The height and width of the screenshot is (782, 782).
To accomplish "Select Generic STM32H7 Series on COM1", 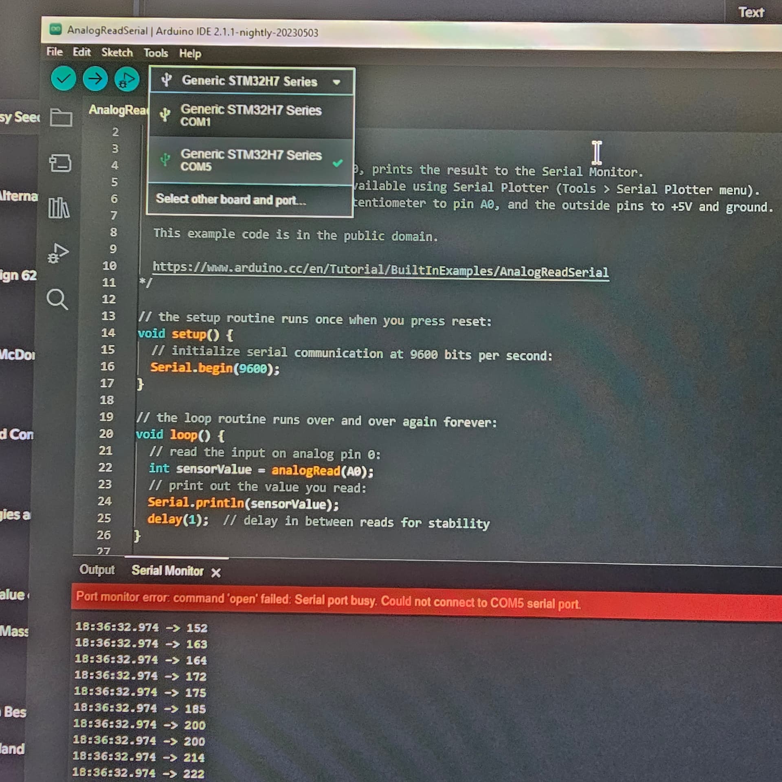I will 250,116.
